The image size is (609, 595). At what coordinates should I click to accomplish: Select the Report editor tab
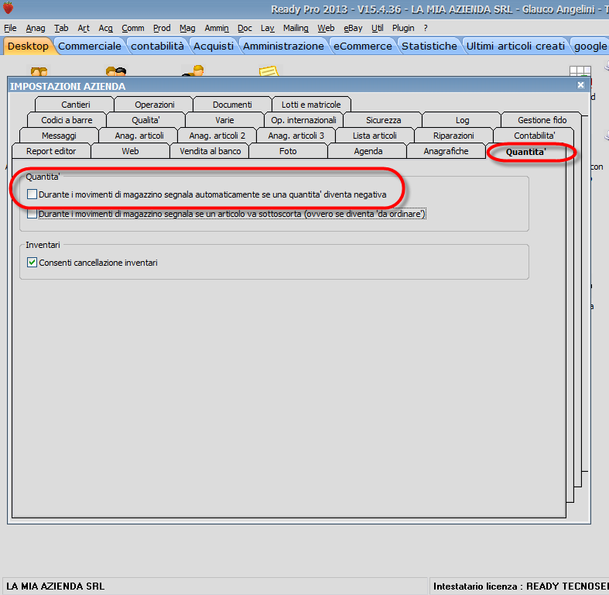(51, 151)
